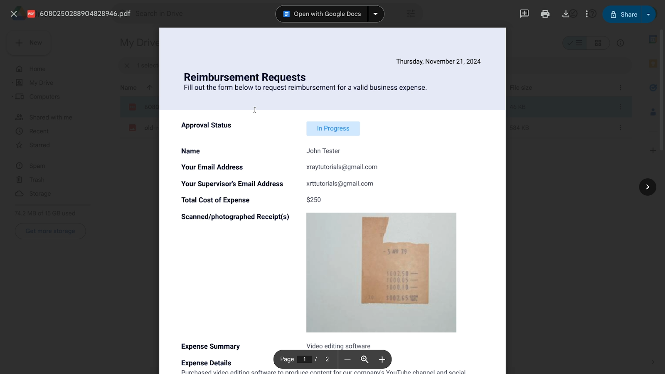Open more options for the 584 KB file row

pyautogui.click(x=620, y=128)
